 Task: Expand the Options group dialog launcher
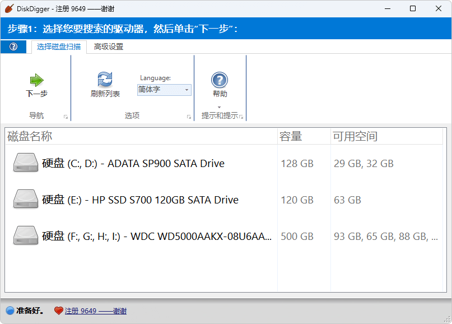(189, 117)
